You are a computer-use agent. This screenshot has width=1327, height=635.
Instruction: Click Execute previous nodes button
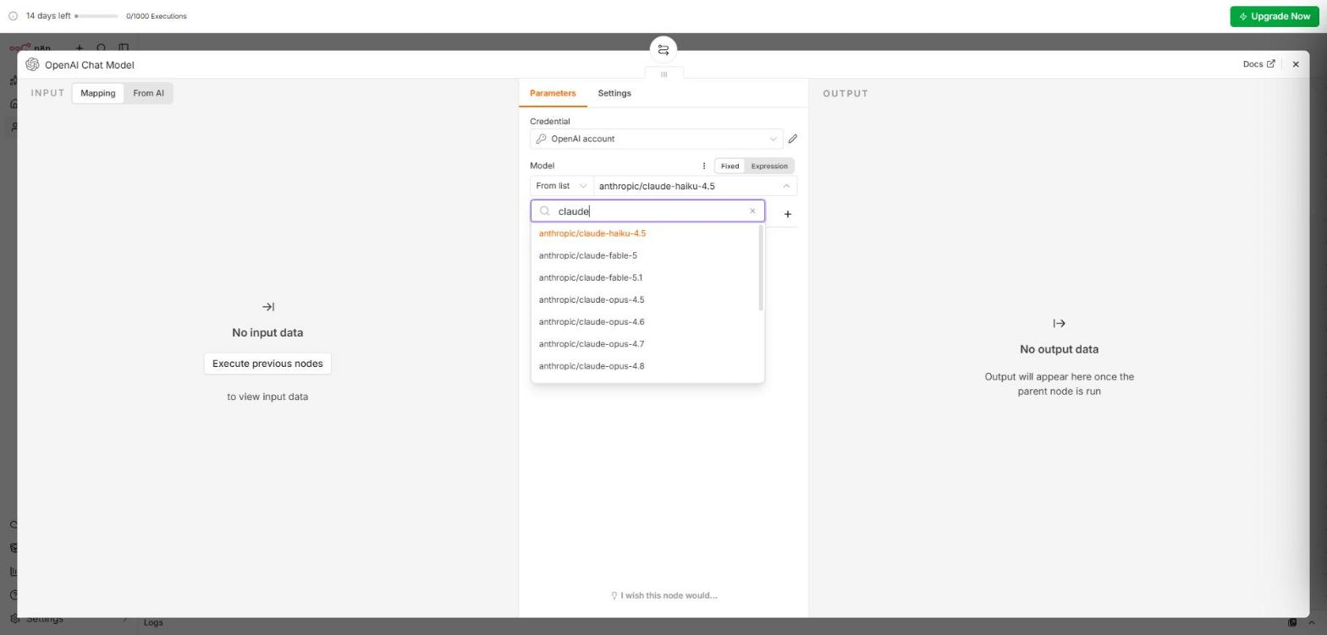click(x=267, y=364)
